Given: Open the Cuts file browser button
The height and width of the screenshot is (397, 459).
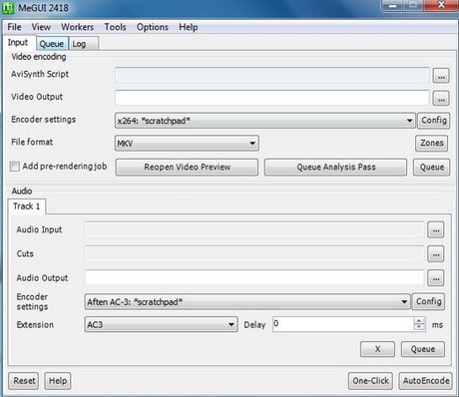Looking at the screenshot, I should coord(436,254).
